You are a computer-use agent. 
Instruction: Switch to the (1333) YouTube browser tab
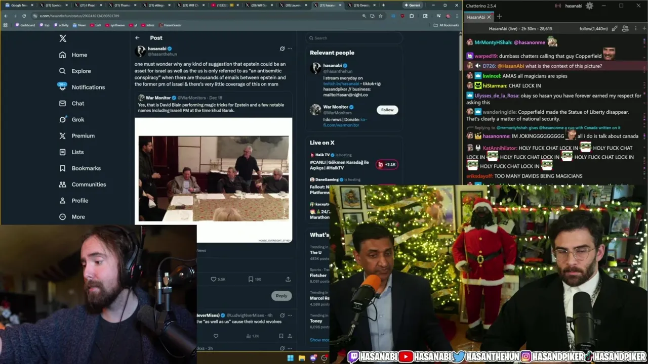tap(224, 5)
